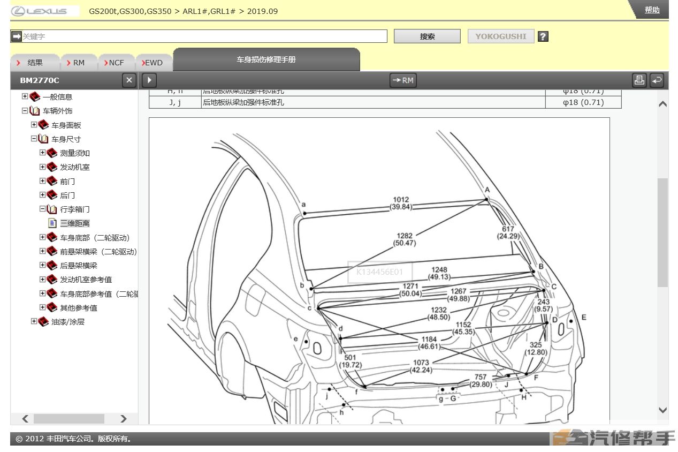The image size is (678, 452).
Task: Click the question mark help icon
Action: [x=543, y=36]
